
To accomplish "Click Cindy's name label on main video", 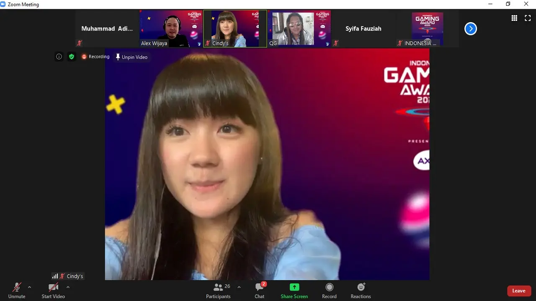I will pyautogui.click(x=75, y=276).
